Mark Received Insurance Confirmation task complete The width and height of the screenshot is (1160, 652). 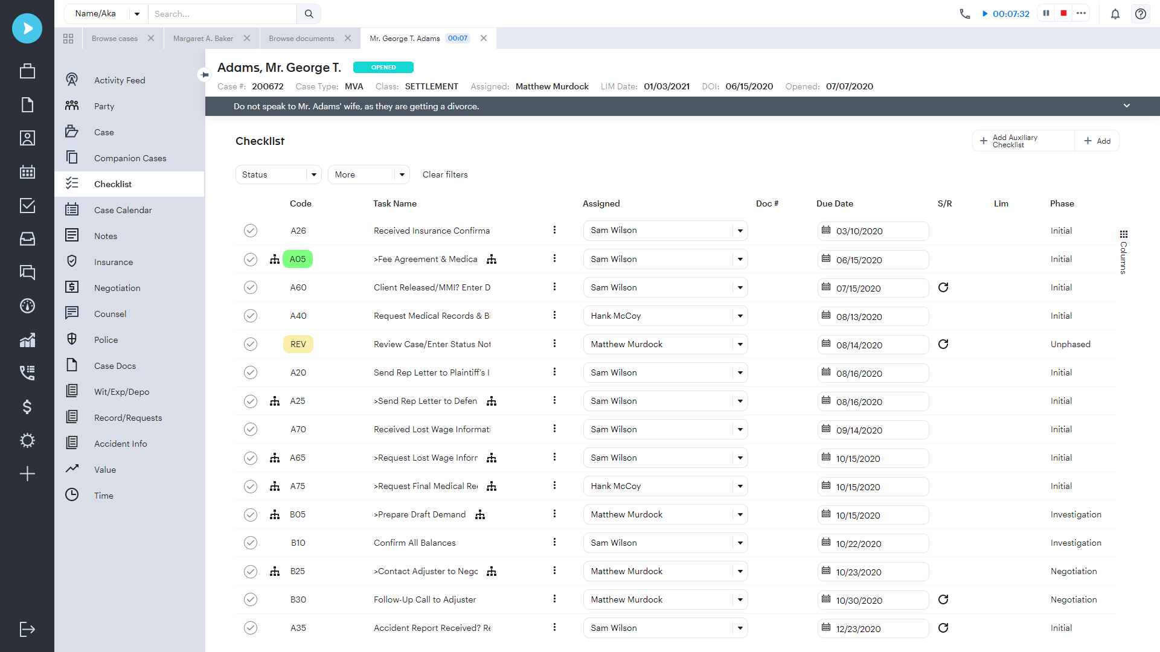[x=251, y=230]
